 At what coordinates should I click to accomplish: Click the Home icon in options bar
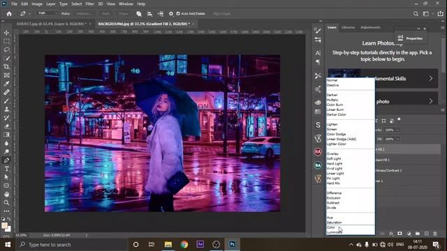click(x=9, y=14)
